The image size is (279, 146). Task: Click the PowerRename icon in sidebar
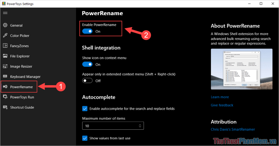point(5,87)
